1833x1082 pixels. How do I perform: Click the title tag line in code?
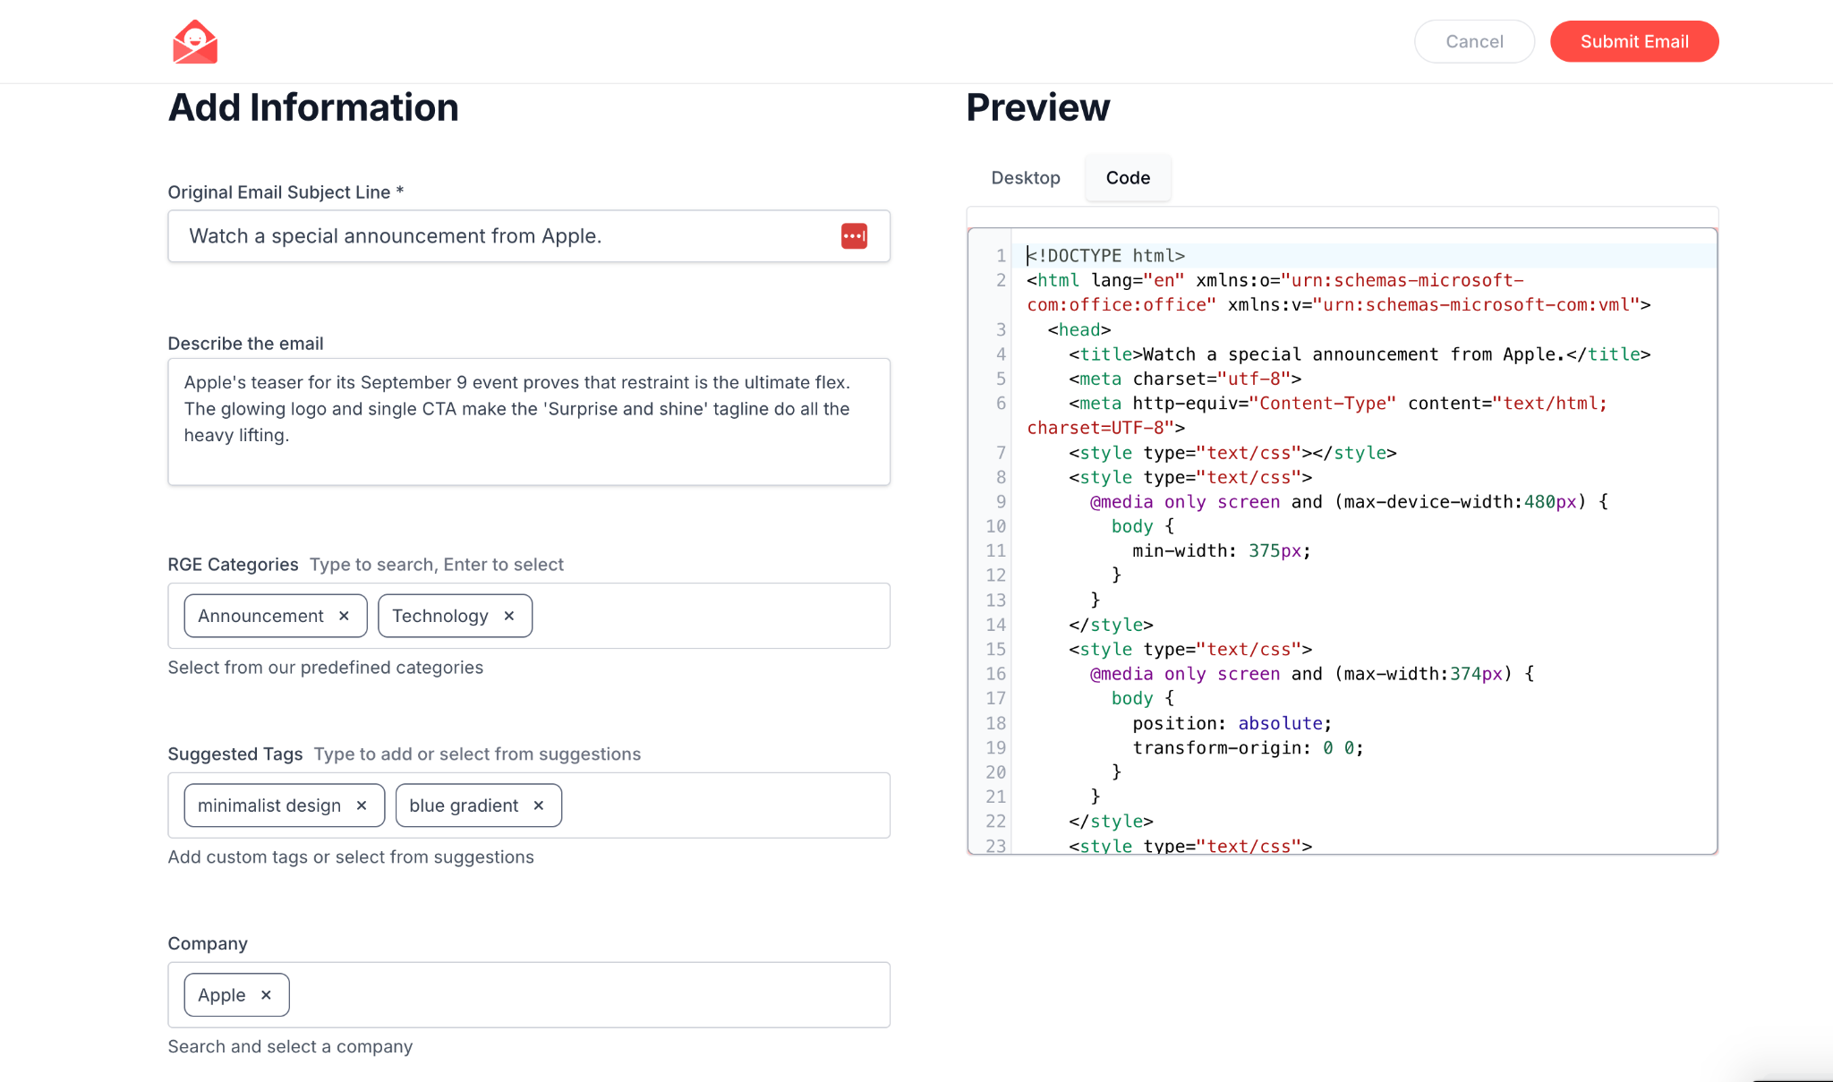(1360, 354)
